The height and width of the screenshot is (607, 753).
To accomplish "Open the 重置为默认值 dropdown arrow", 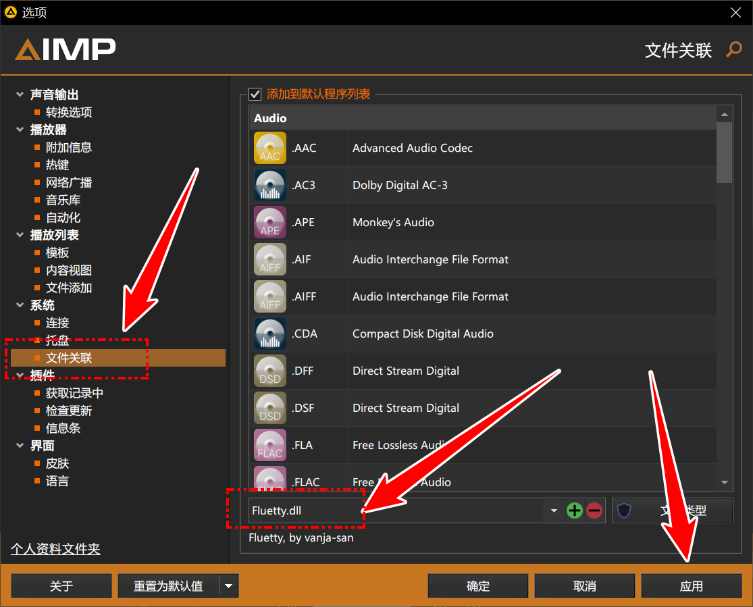I will [229, 586].
